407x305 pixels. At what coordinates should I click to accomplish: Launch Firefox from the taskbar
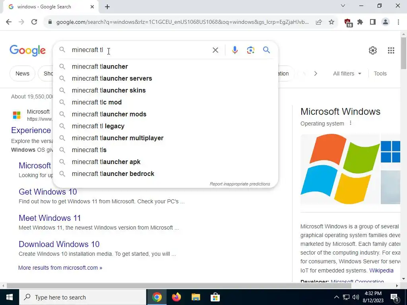coord(176,297)
